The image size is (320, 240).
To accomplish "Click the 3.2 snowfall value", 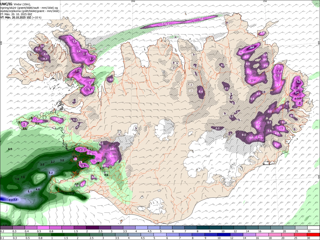I will click(298, 98).
